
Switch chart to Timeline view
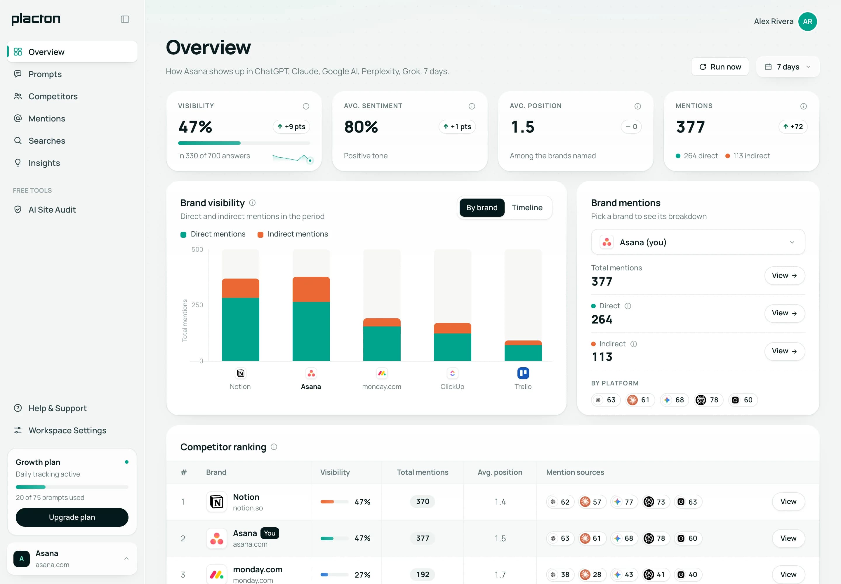(x=527, y=208)
